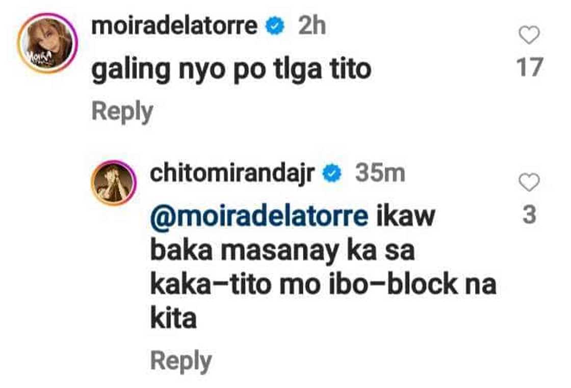Click the chitomirandajr username
The height and width of the screenshot is (388, 571).
(232, 173)
